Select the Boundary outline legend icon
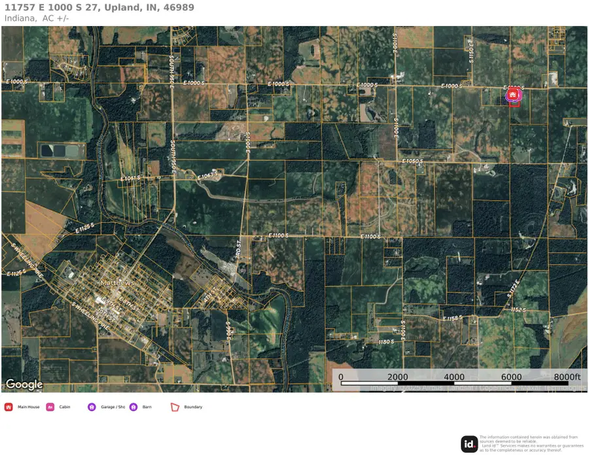Viewport: 589px width, 455px height. tap(174, 407)
